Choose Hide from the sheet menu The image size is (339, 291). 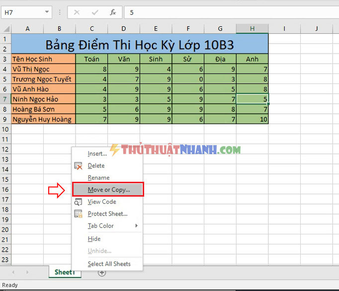tap(94, 239)
